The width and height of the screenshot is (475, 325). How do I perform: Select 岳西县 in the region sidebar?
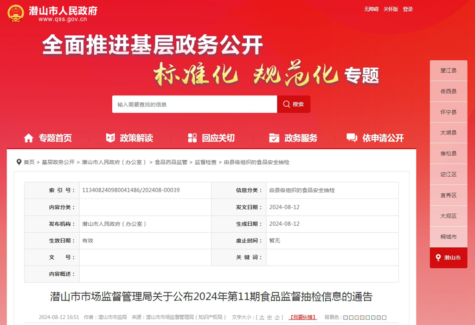click(449, 91)
